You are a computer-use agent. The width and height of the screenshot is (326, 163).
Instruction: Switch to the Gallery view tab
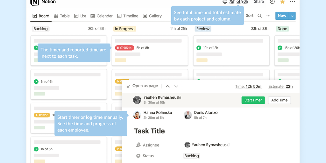click(152, 16)
